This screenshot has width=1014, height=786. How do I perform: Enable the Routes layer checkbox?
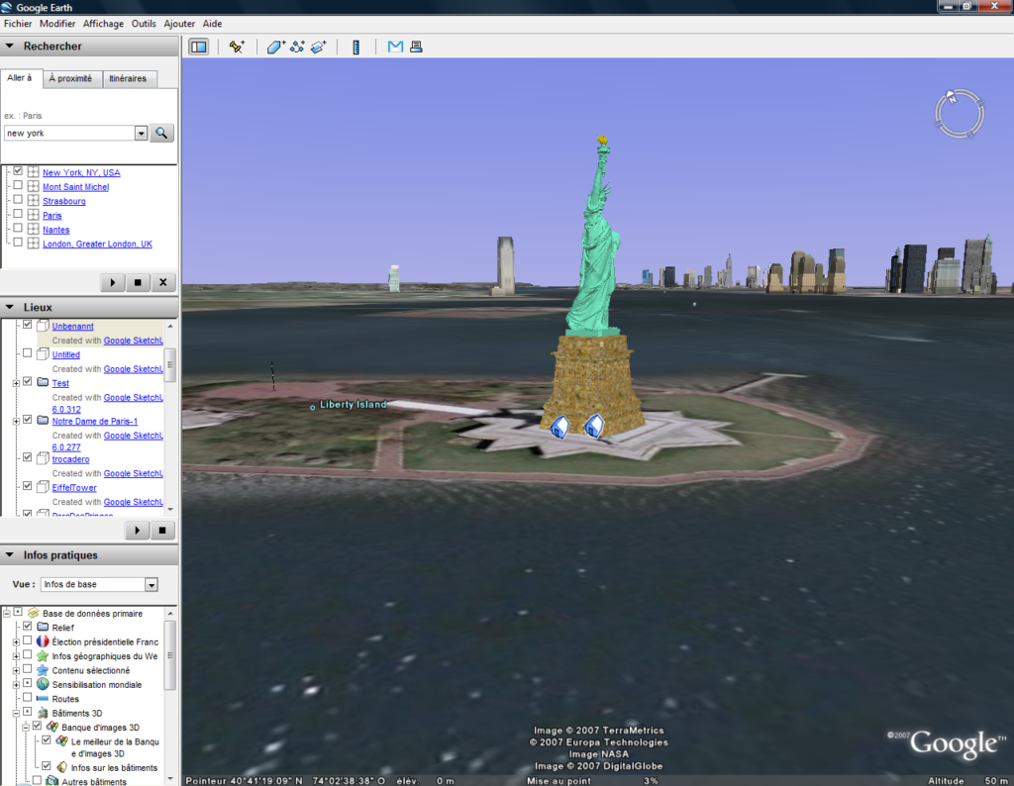pos(27,698)
